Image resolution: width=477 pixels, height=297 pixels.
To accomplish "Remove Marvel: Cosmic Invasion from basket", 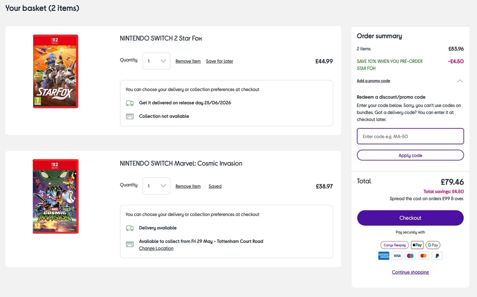I will 188,186.
